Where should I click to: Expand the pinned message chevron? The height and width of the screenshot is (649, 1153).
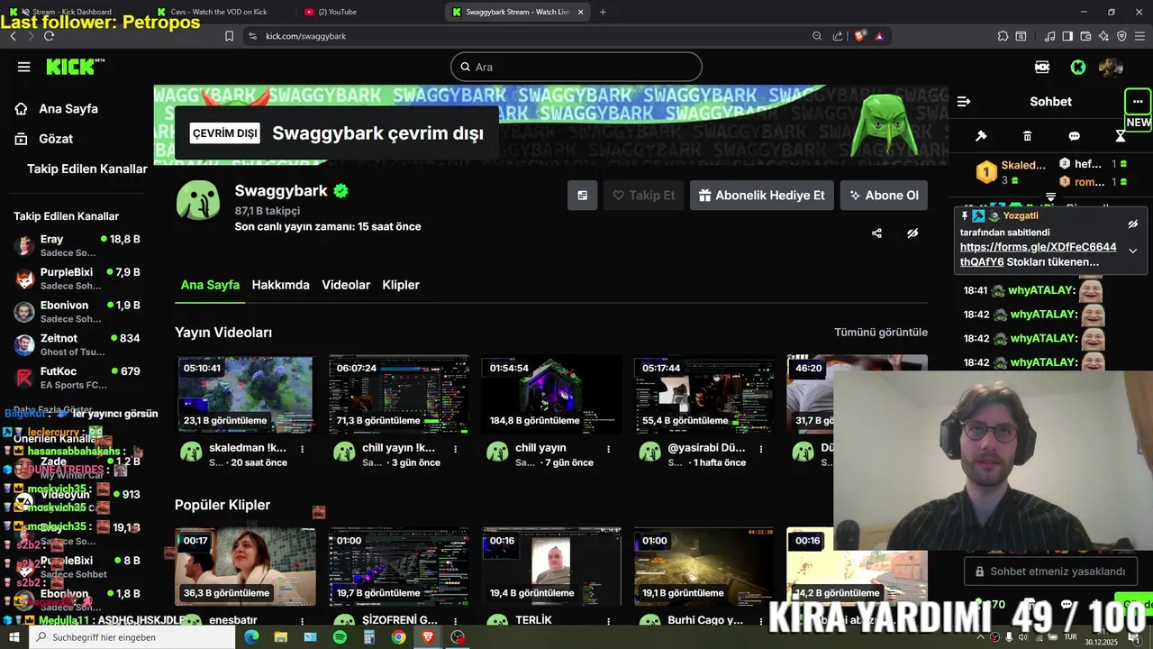click(x=1133, y=251)
